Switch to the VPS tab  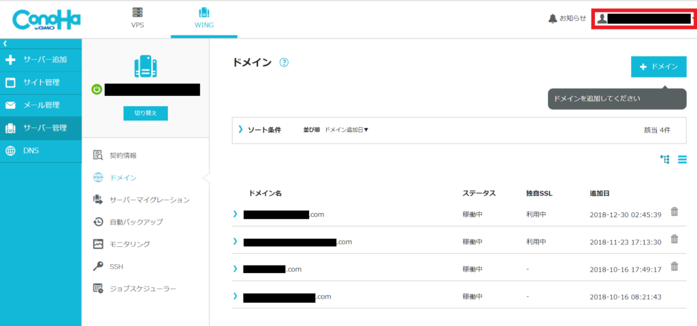tap(137, 18)
